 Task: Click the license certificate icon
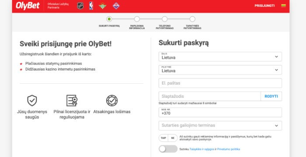72,100
